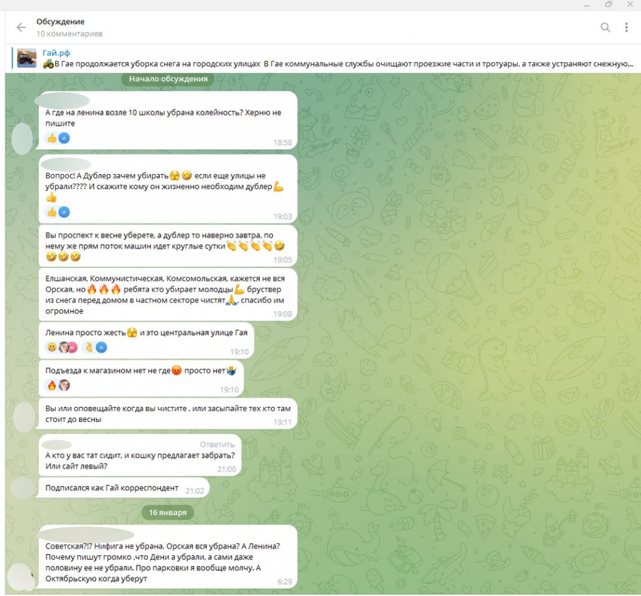Open avatar next to the 19:11 message

24,416
